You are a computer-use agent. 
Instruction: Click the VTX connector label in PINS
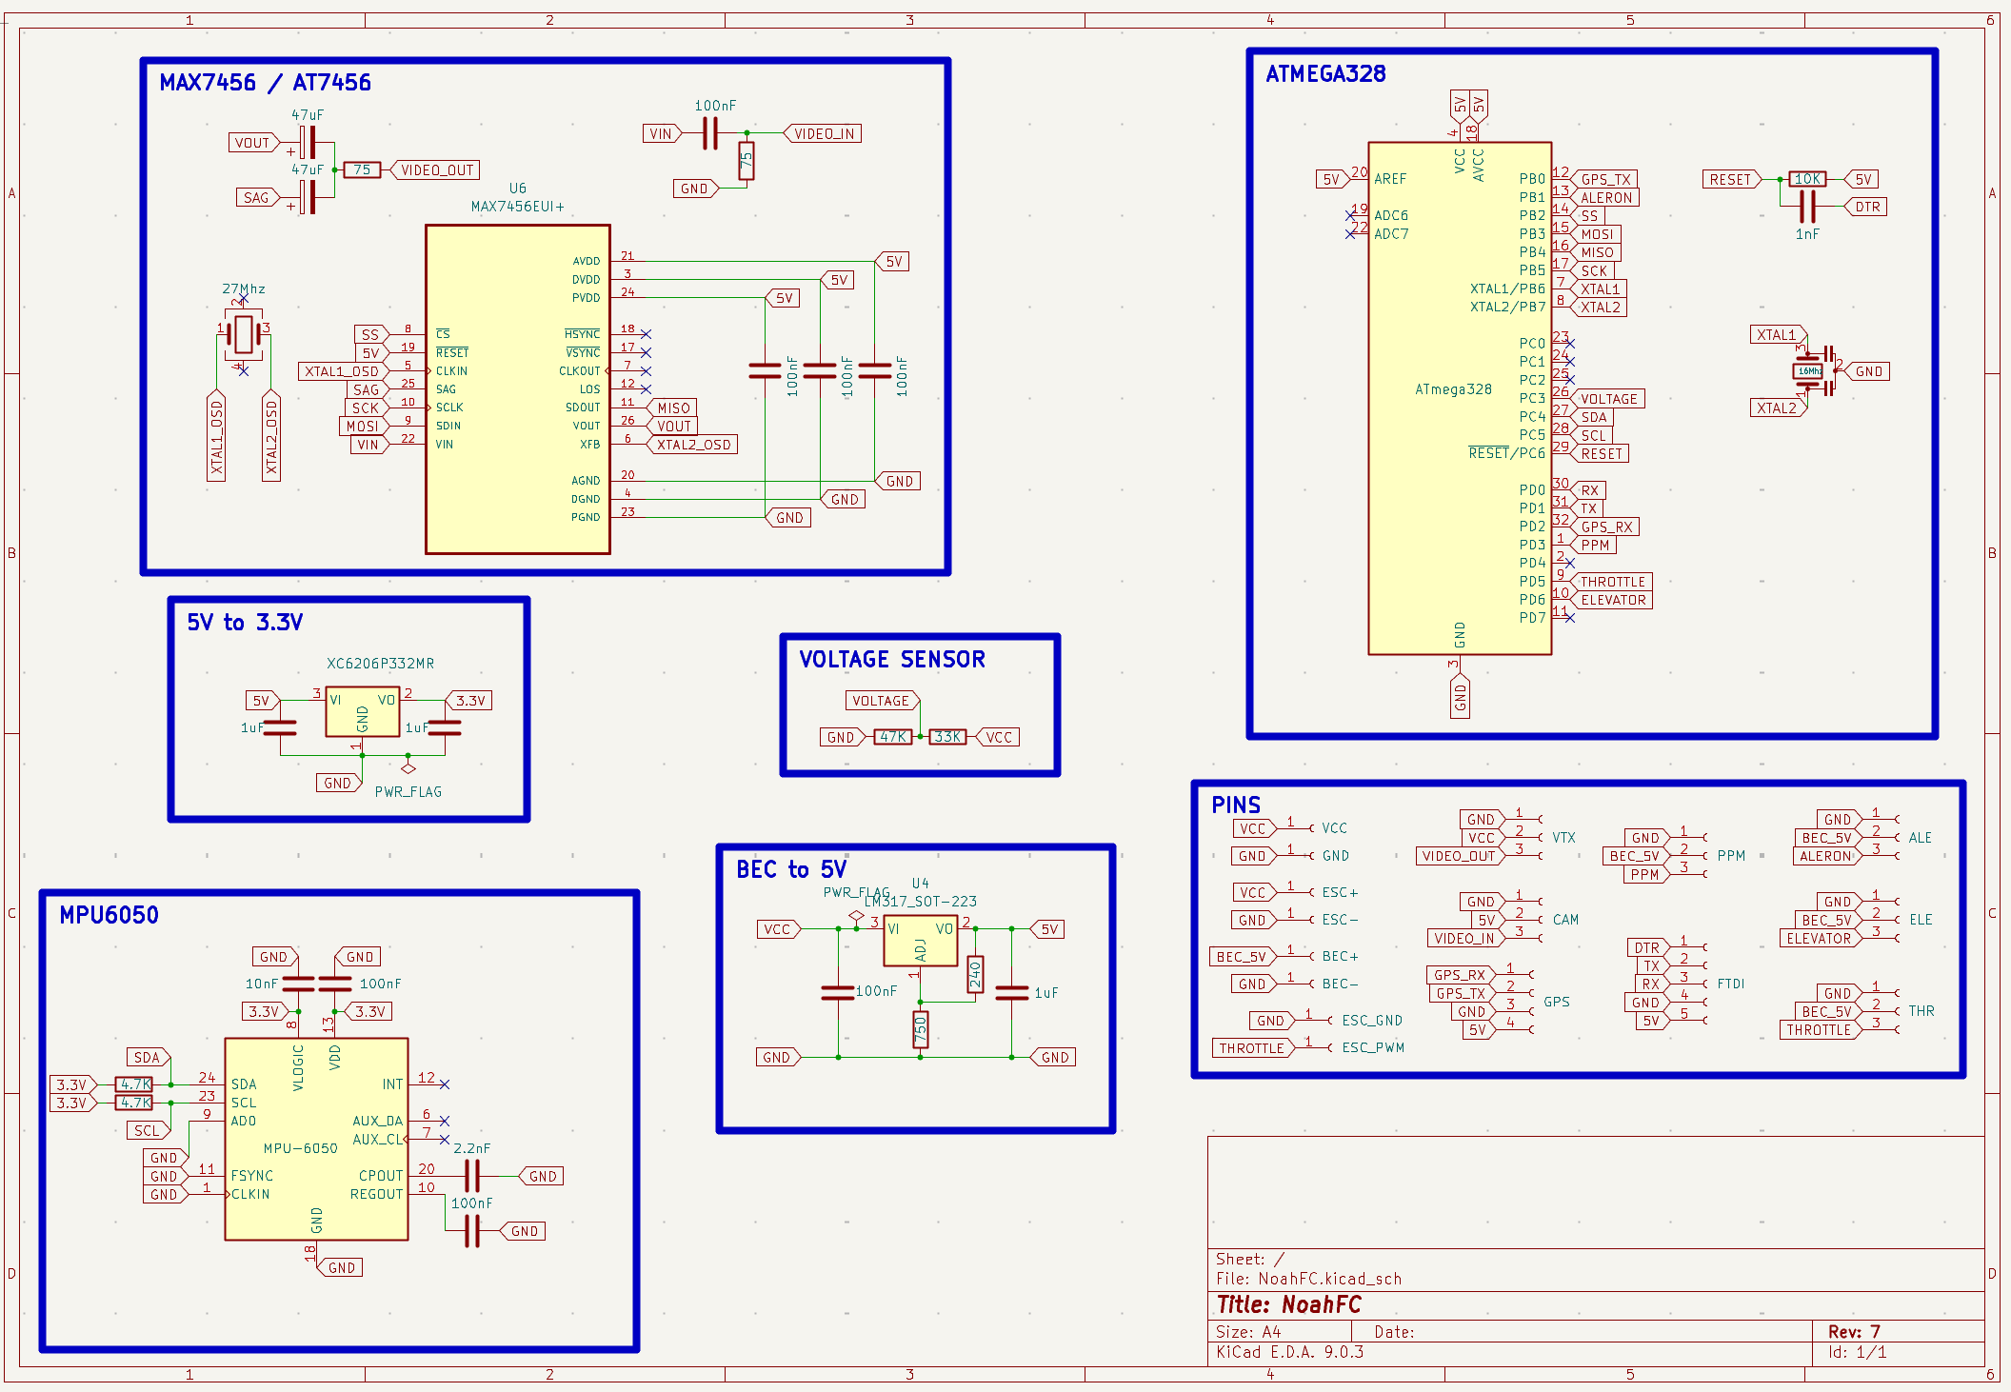point(1563,838)
